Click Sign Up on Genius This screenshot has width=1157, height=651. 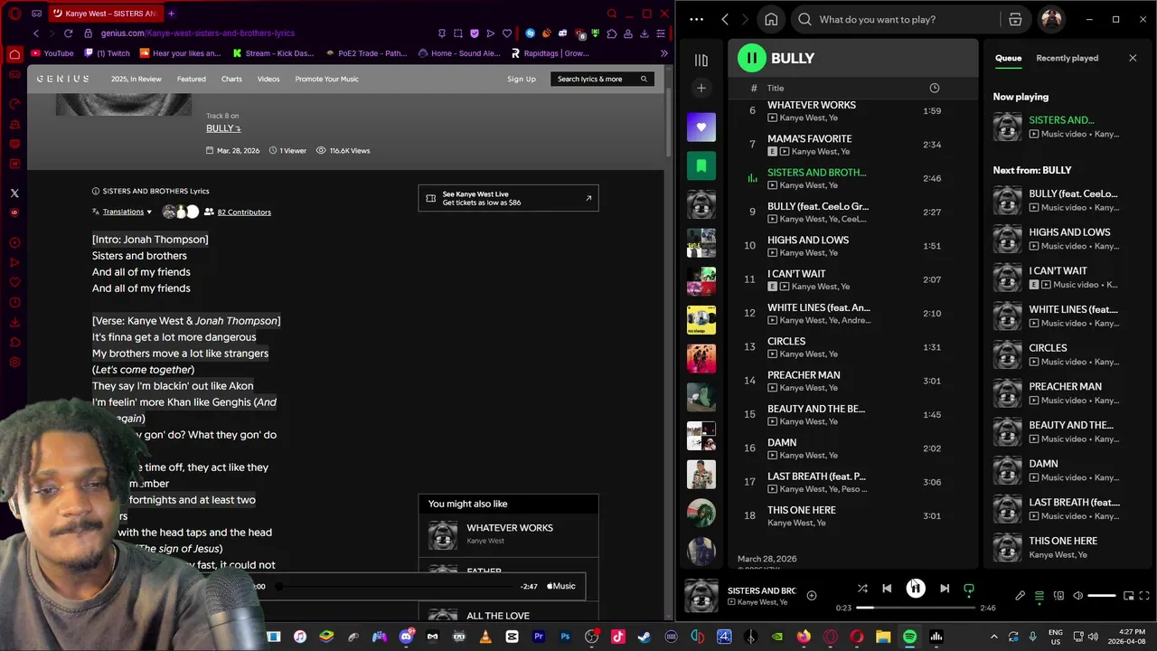tap(522, 79)
